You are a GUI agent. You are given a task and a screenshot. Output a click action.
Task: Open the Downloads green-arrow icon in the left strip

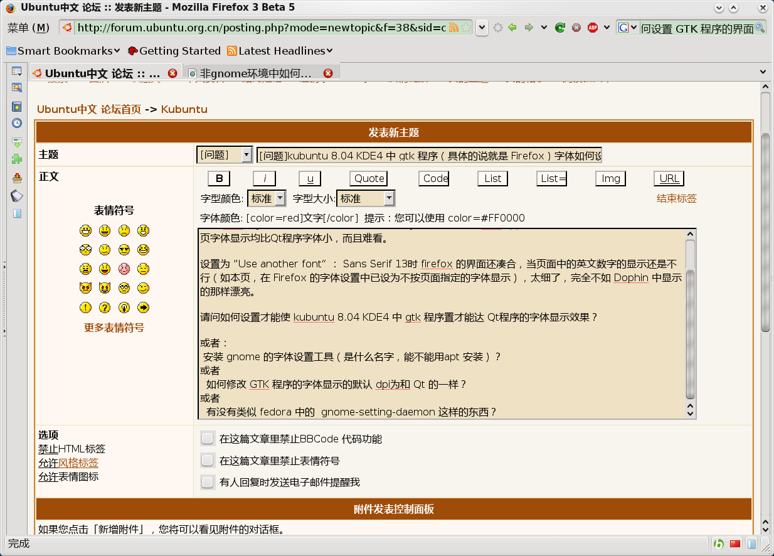[17, 142]
